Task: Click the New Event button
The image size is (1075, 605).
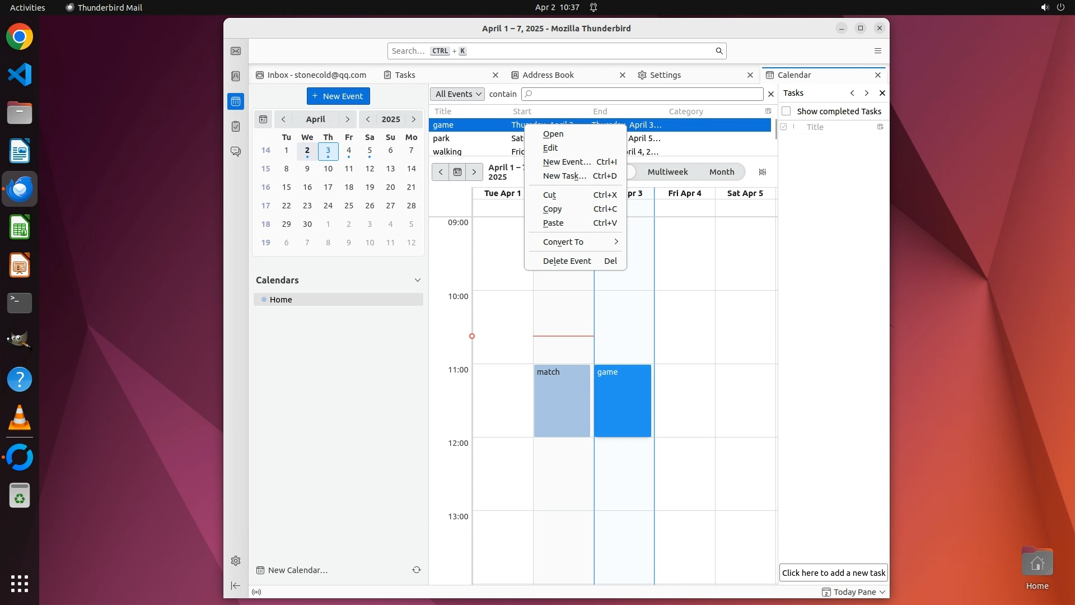Action: 338,96
